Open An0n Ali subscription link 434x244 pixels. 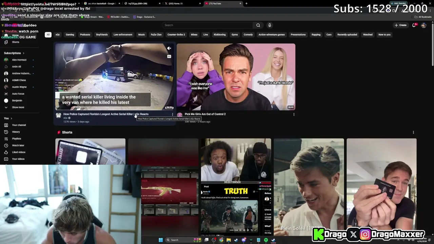click(x=16, y=67)
